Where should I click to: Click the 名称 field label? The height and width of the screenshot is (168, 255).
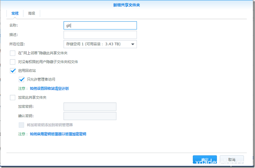pos(14,25)
